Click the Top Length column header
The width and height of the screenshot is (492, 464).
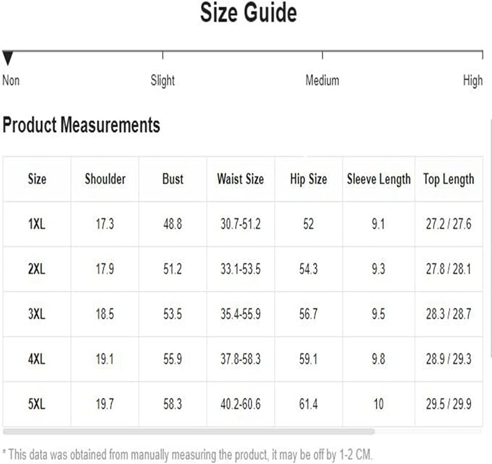pyautogui.click(x=448, y=179)
